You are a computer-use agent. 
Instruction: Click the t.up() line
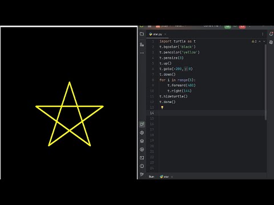click(166, 63)
